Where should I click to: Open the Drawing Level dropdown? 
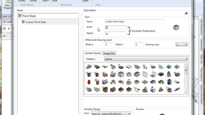point(182,45)
